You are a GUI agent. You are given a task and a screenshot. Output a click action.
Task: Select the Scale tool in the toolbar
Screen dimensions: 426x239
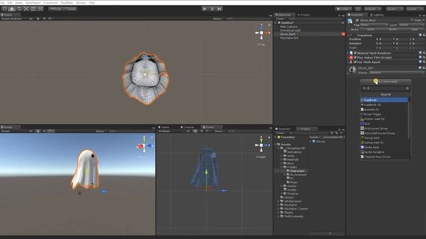click(26, 9)
